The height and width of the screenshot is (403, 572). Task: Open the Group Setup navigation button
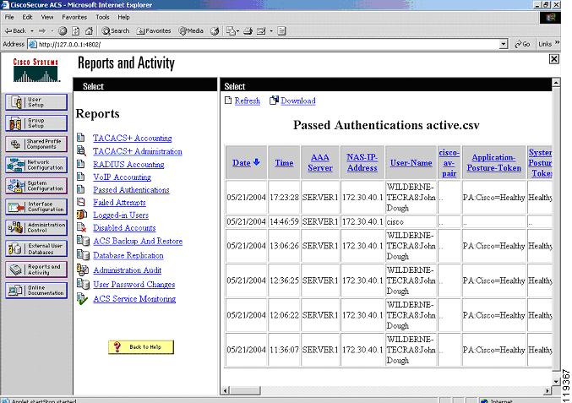[36, 123]
